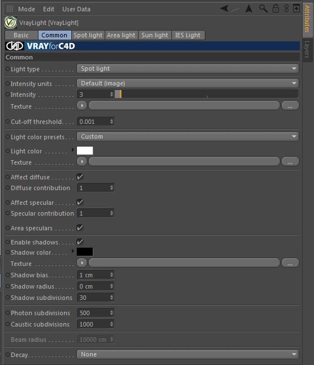Switch to the Sun light tab

(x=154, y=35)
